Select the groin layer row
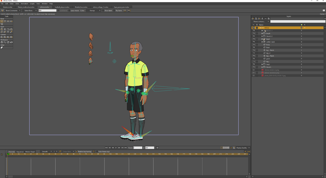Image resolution: width=326 pixels, height=178 pixels. tap(287, 59)
